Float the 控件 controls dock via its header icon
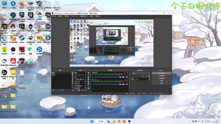Screen dimensions: 221x124 coord(170,70)
